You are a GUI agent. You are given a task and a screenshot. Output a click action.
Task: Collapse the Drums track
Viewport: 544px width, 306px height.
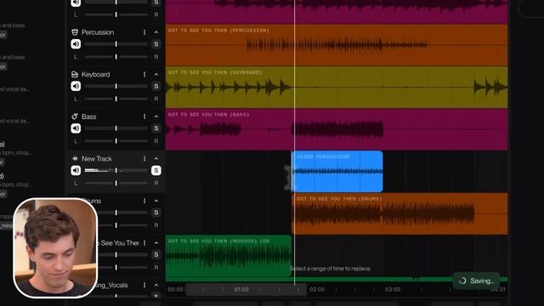click(x=156, y=201)
